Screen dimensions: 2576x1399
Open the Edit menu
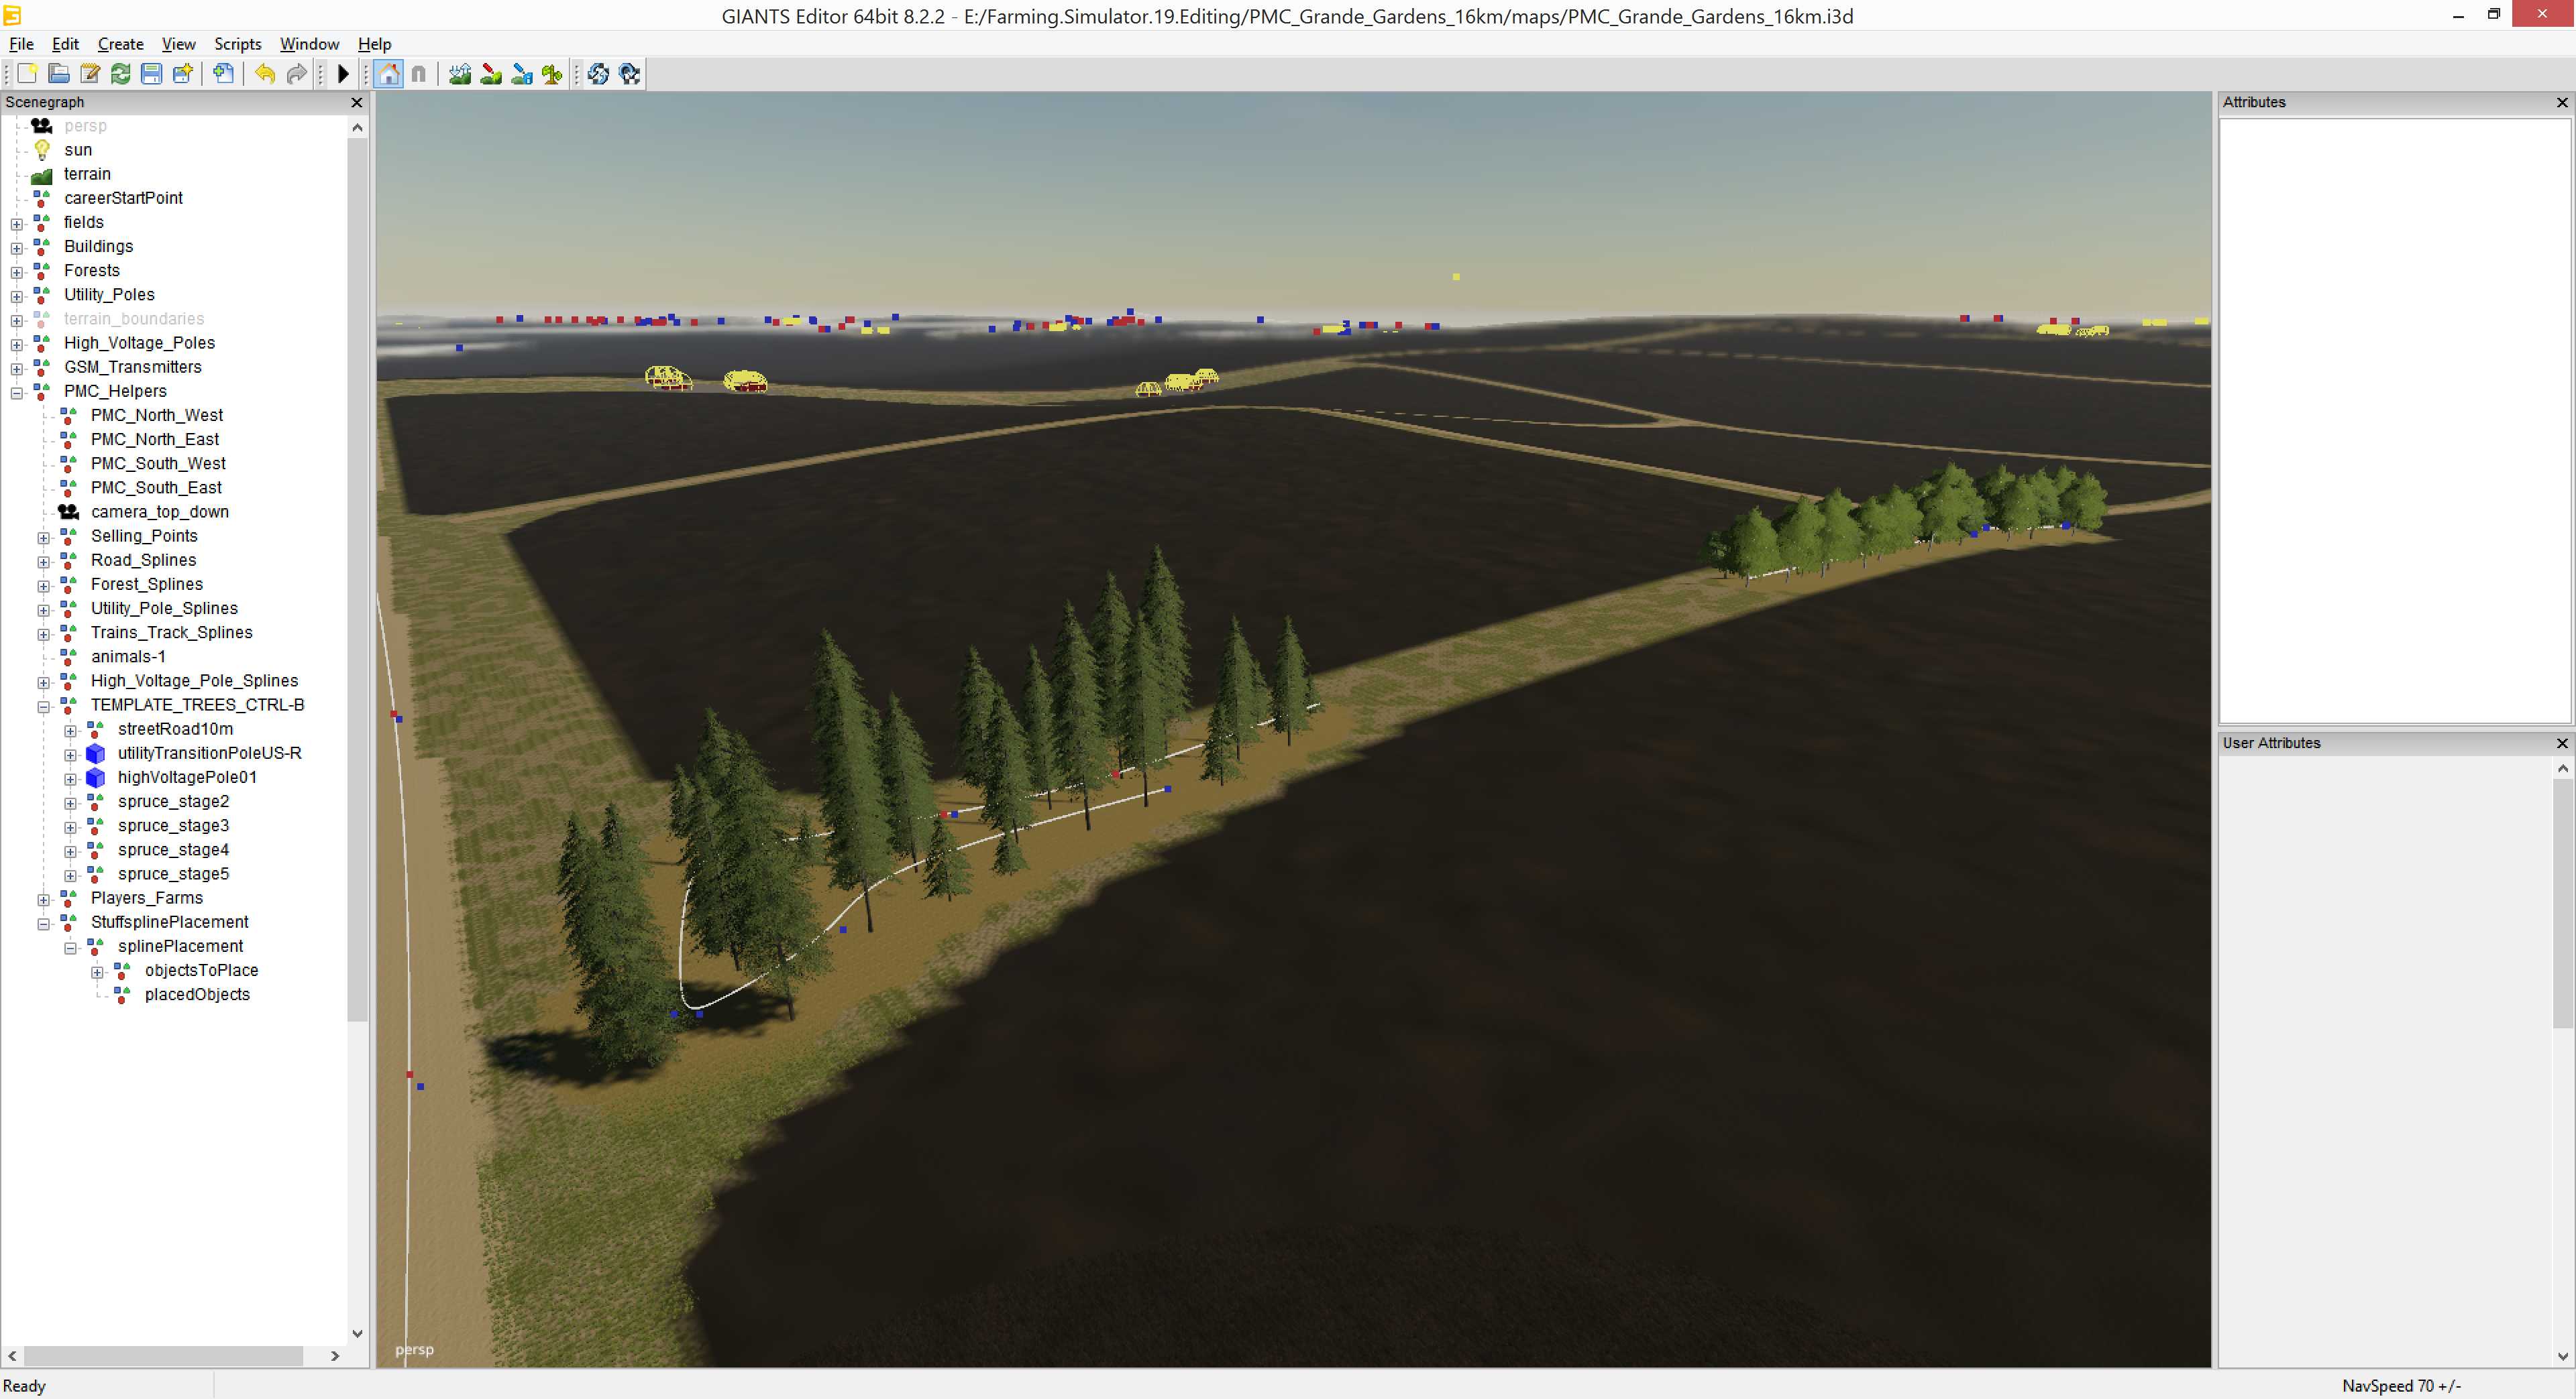click(65, 44)
